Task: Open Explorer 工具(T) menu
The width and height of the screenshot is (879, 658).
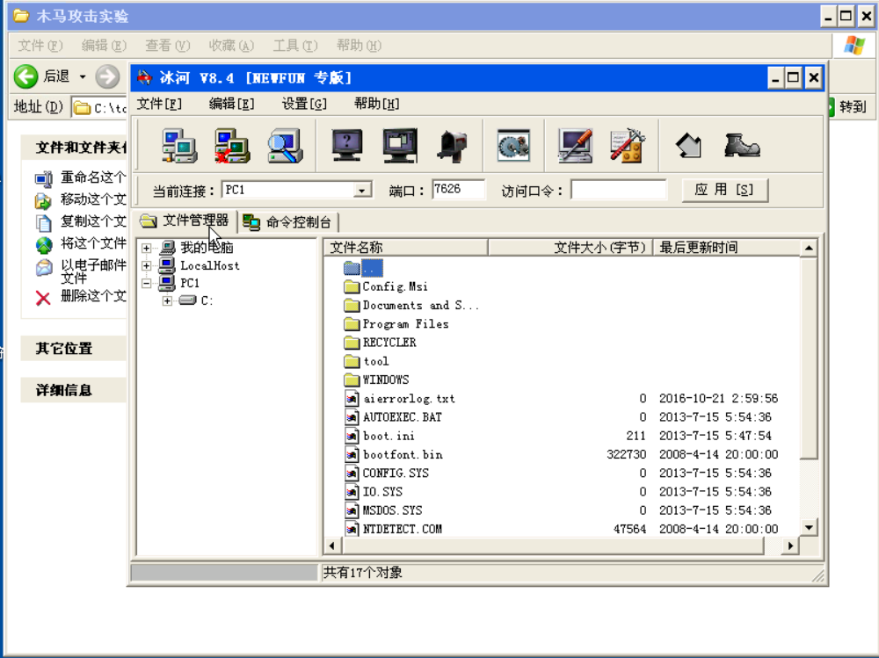Action: [x=294, y=46]
